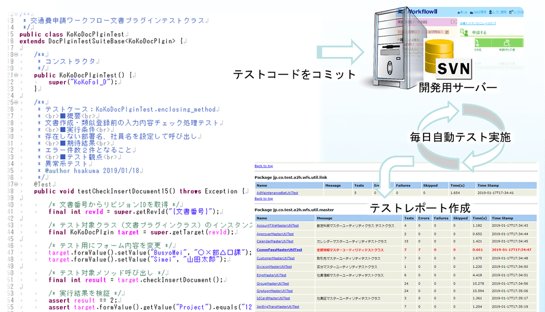Open the EmpMasterUtilTest link
Image resolution: width=545 pixels, height=312 pixels.
point(271,275)
